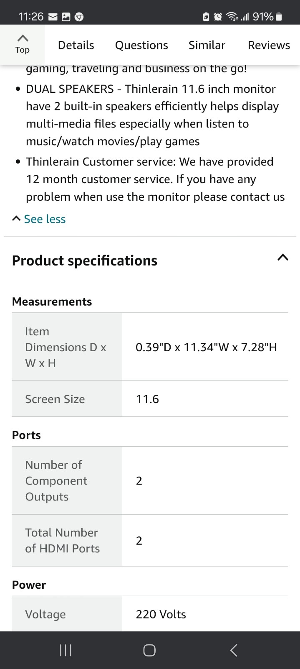Tap the Top up-arrow icon
This screenshot has width=300, height=669.
click(23, 38)
